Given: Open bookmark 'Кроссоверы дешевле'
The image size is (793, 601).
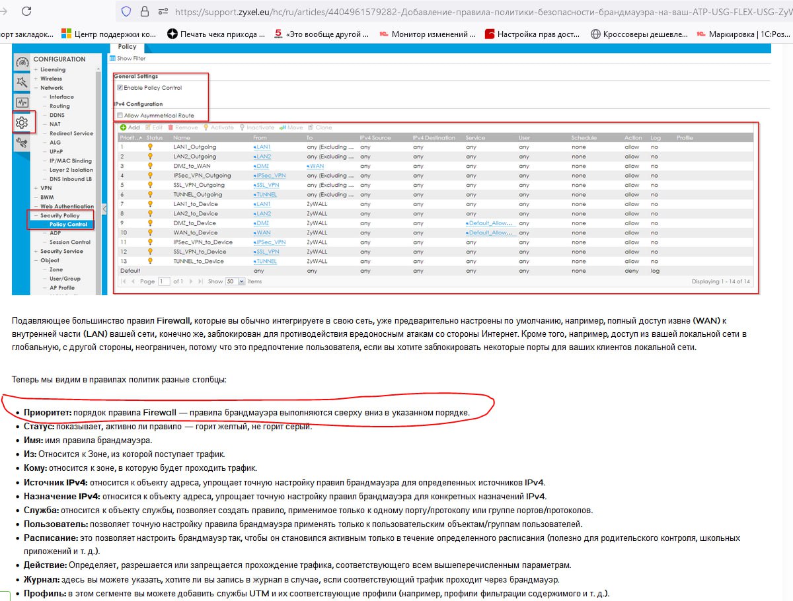Looking at the screenshot, I should (x=638, y=34).
